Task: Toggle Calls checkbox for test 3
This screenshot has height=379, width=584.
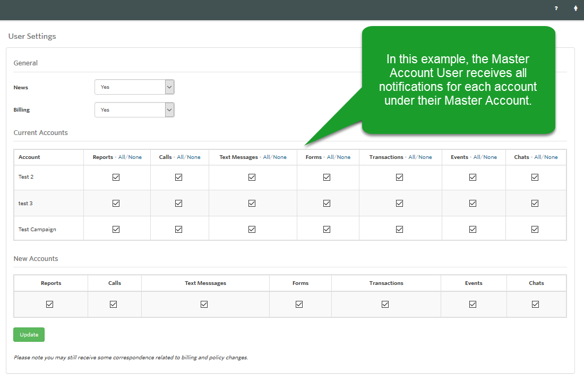Action: pyautogui.click(x=178, y=204)
